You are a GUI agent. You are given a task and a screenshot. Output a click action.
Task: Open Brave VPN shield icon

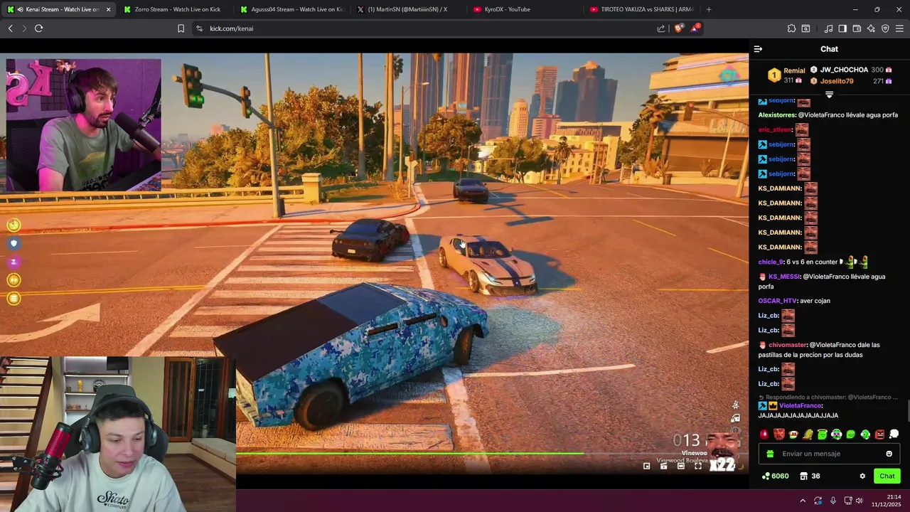(x=885, y=28)
